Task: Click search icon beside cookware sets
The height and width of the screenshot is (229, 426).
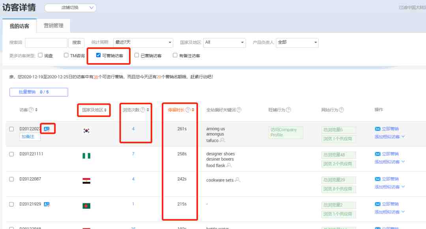Action: (237, 180)
